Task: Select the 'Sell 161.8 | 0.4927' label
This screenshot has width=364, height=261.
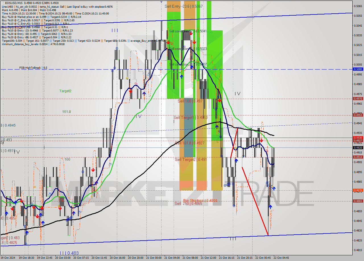Action: (x=190, y=143)
